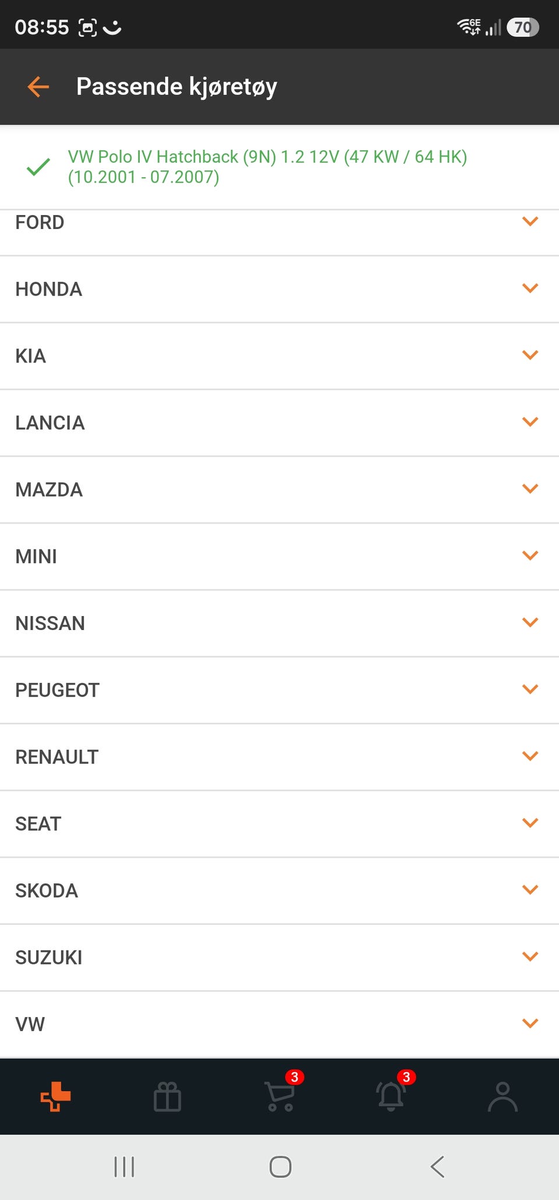Expand the FORD chevron arrow

530,221
